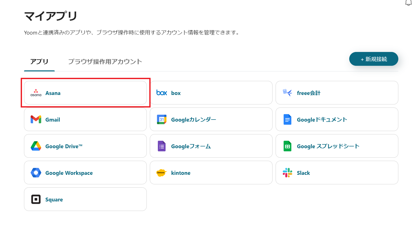Open the Googleカレンダー app card
Screen dimensions: 418x225
pos(211,119)
